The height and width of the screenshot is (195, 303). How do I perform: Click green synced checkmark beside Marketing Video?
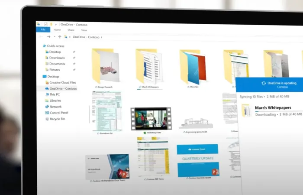145,133
